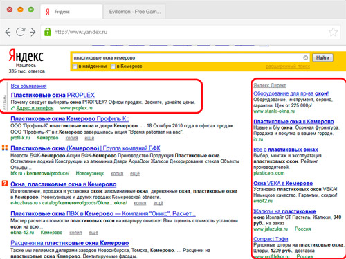Reload the page with the refresh icon
This screenshot has width=346, height=259.
coord(20,32)
